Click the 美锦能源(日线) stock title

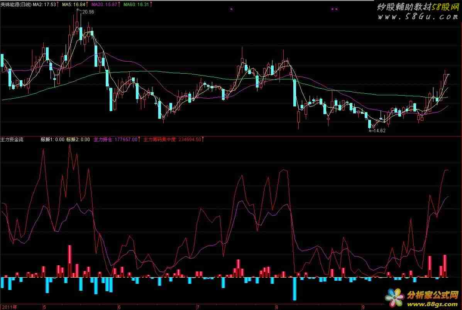(x=16, y=4)
